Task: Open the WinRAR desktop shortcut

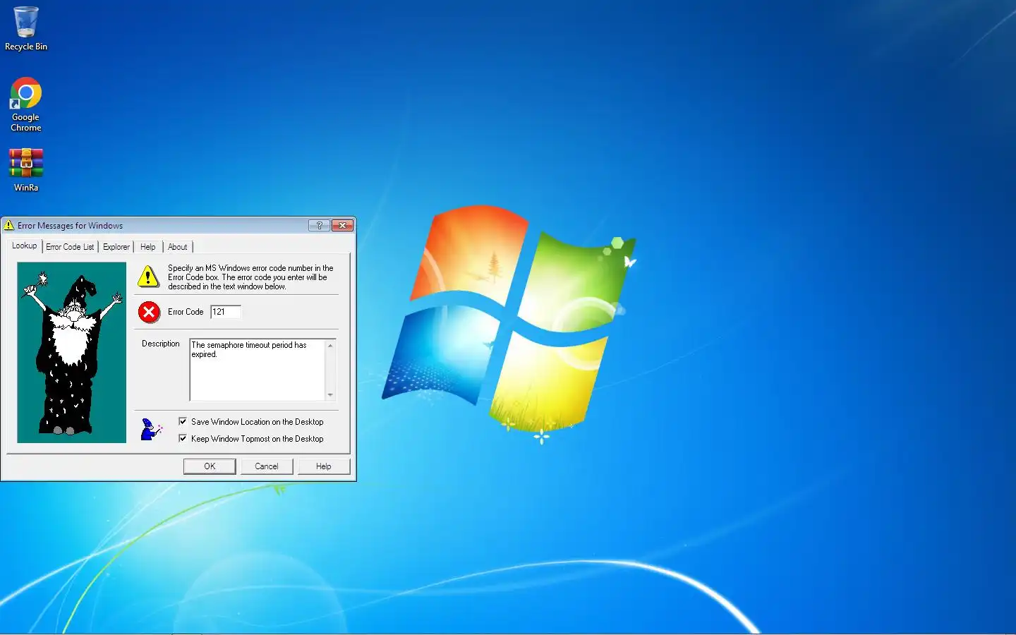Action: 26,170
